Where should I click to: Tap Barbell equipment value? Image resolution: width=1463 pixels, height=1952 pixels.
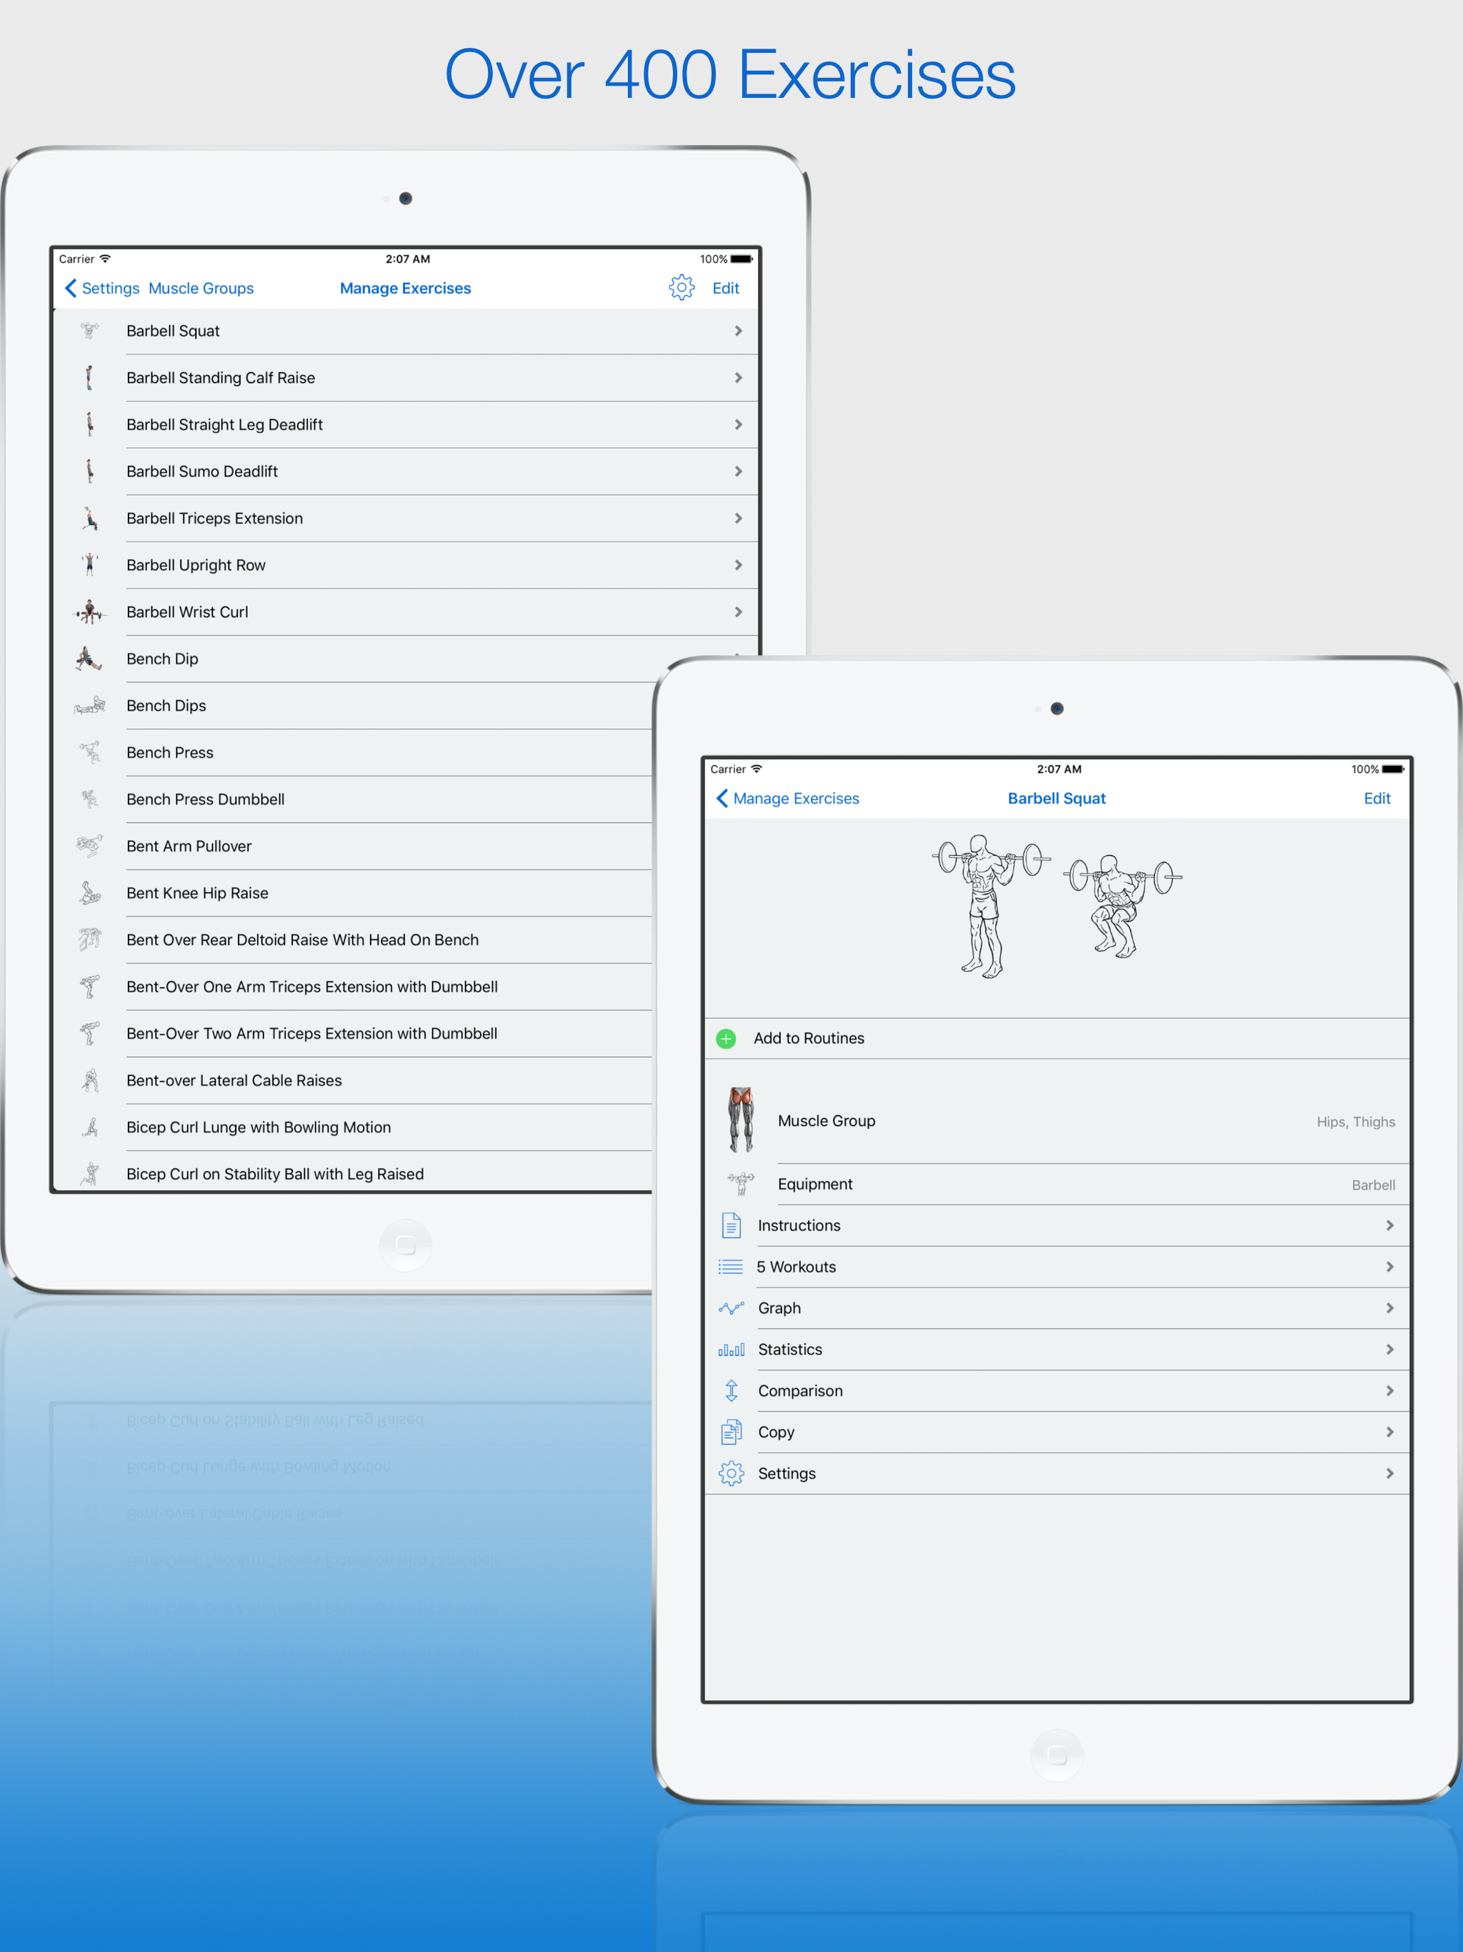click(x=1373, y=1185)
